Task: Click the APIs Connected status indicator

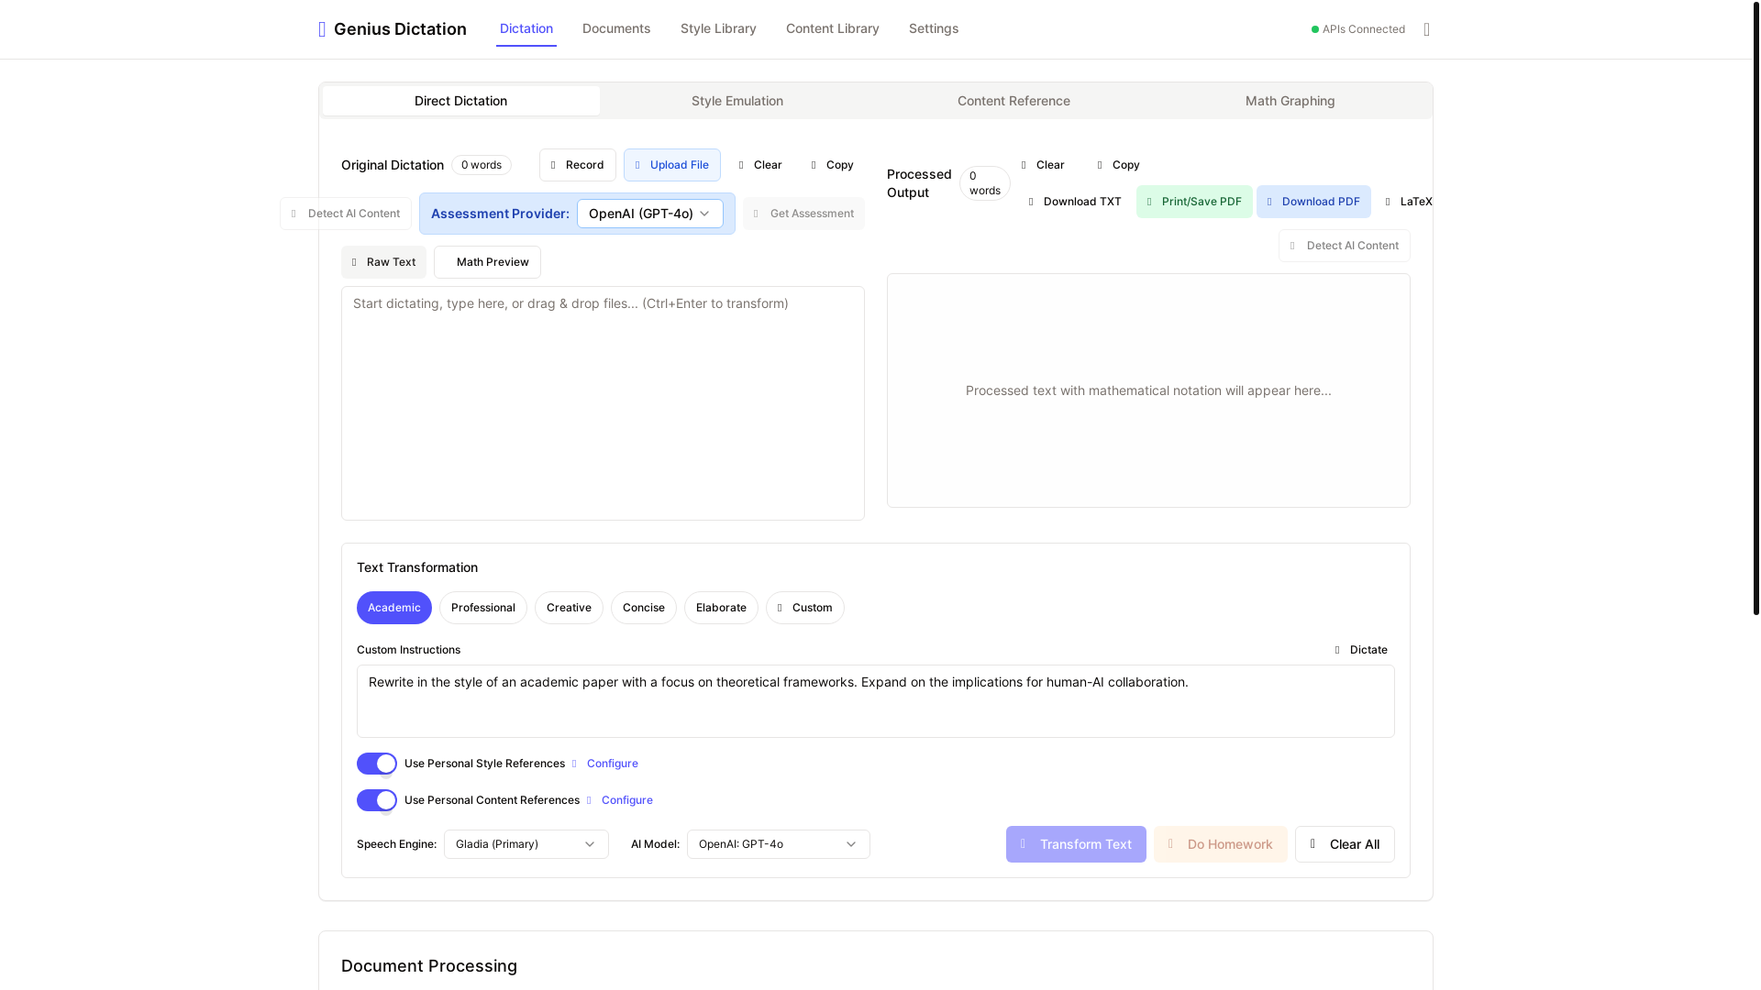Action: pyautogui.click(x=1358, y=29)
